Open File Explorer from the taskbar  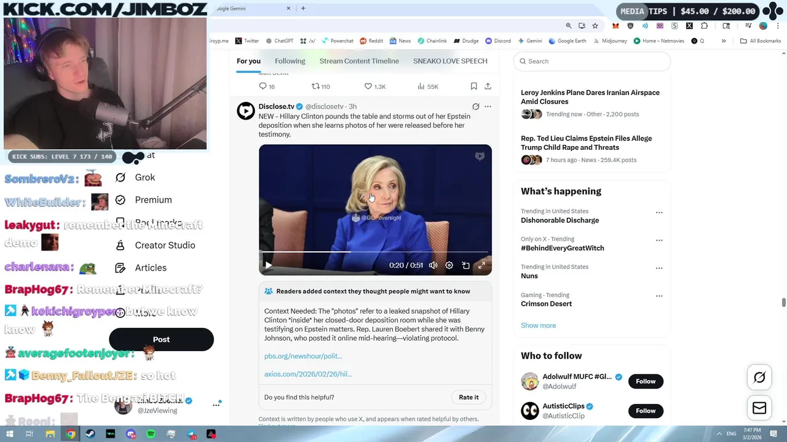click(x=50, y=434)
